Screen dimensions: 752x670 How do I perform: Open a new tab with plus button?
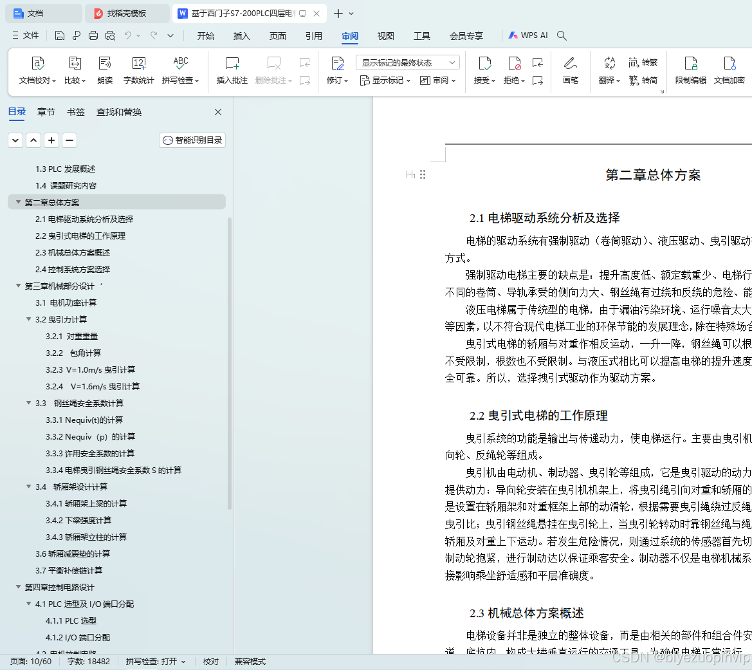pyautogui.click(x=338, y=14)
